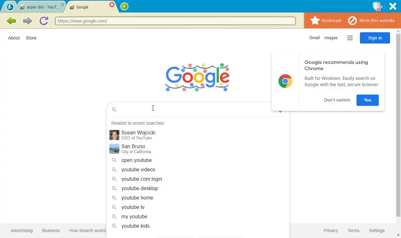Reload the page with purple refresh icon
The width and height of the screenshot is (401, 238).
click(44, 21)
